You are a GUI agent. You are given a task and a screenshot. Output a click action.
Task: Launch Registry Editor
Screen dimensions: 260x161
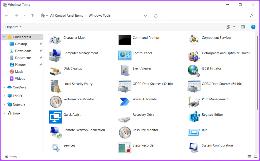pos(213,114)
